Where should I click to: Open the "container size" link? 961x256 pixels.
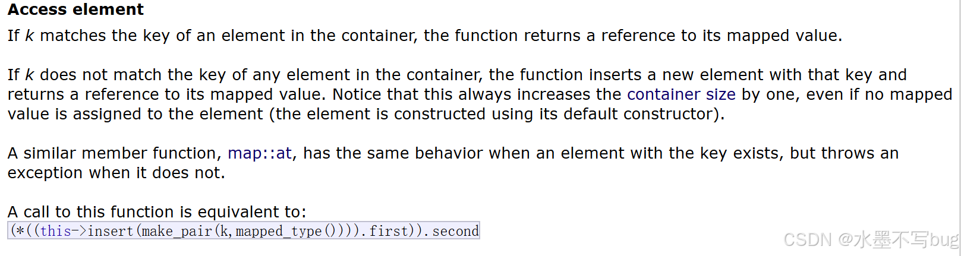click(x=681, y=94)
